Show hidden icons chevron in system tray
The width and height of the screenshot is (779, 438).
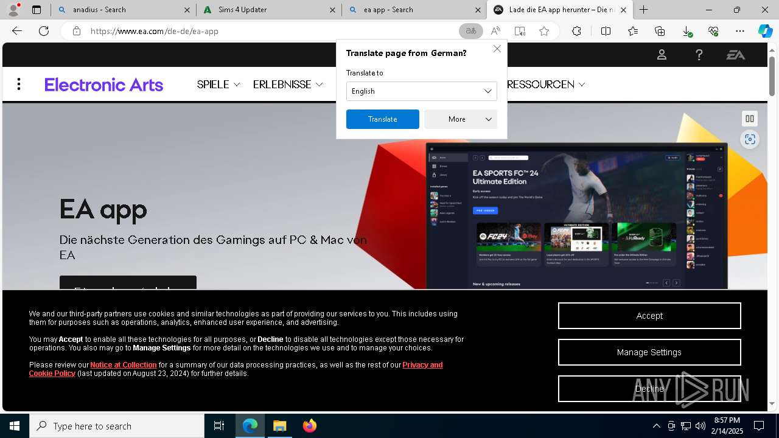tap(656, 426)
